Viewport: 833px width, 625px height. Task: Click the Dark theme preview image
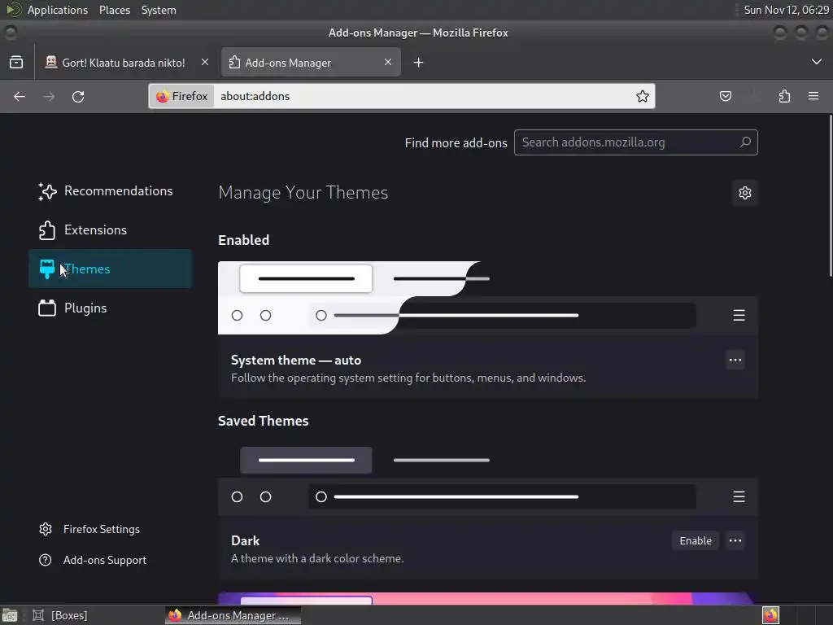coord(488,479)
